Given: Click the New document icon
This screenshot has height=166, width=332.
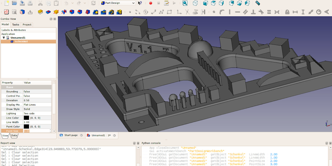Looking at the screenshot, I should click(6, 3).
